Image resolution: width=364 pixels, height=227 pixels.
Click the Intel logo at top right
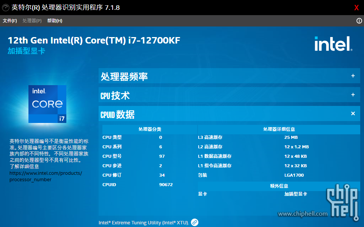point(333,44)
